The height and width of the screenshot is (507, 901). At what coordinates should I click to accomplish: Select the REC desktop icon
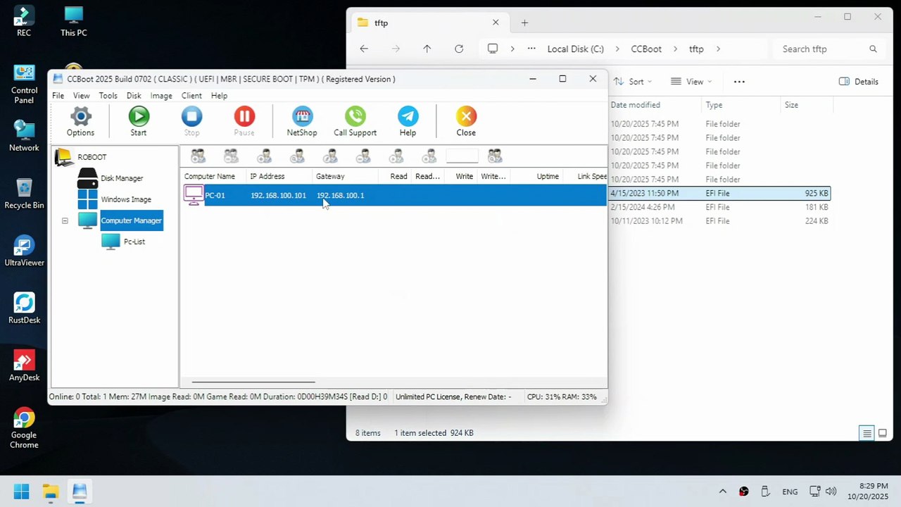point(24,21)
